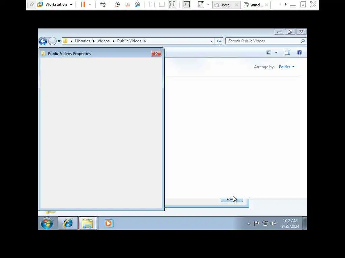Open the more view options dropdown
The width and height of the screenshot is (345, 258).
point(276,52)
